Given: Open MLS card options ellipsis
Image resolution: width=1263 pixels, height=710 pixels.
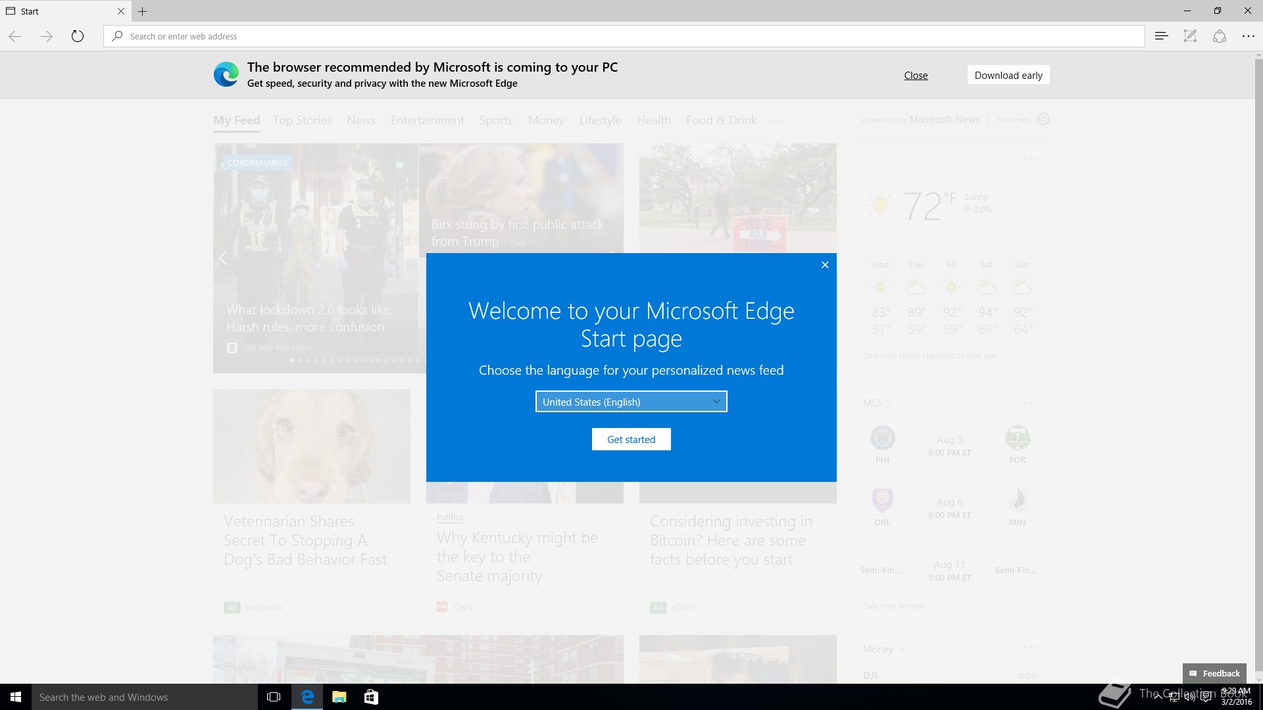Looking at the screenshot, I should [1031, 402].
